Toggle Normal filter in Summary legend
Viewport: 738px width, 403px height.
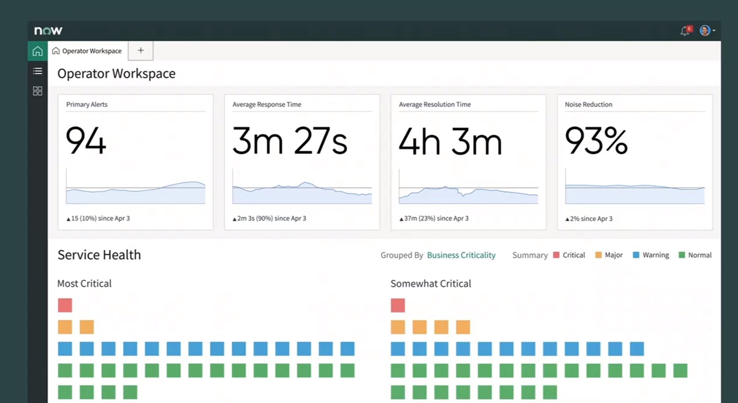click(x=695, y=255)
